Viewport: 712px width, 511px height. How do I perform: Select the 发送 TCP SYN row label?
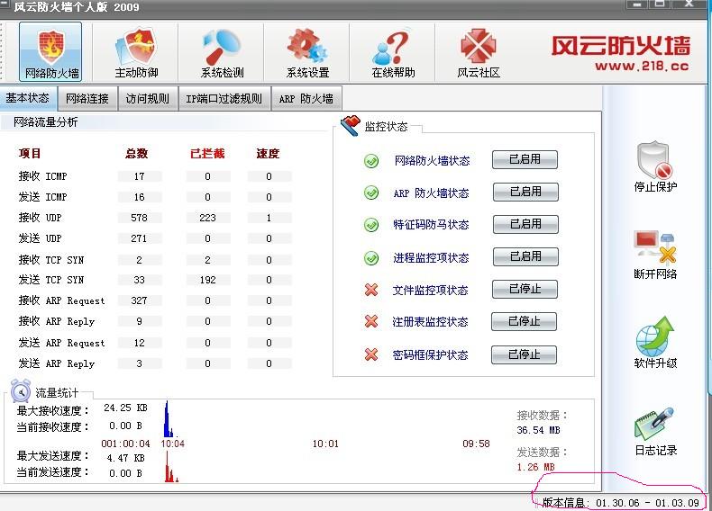pos(50,280)
